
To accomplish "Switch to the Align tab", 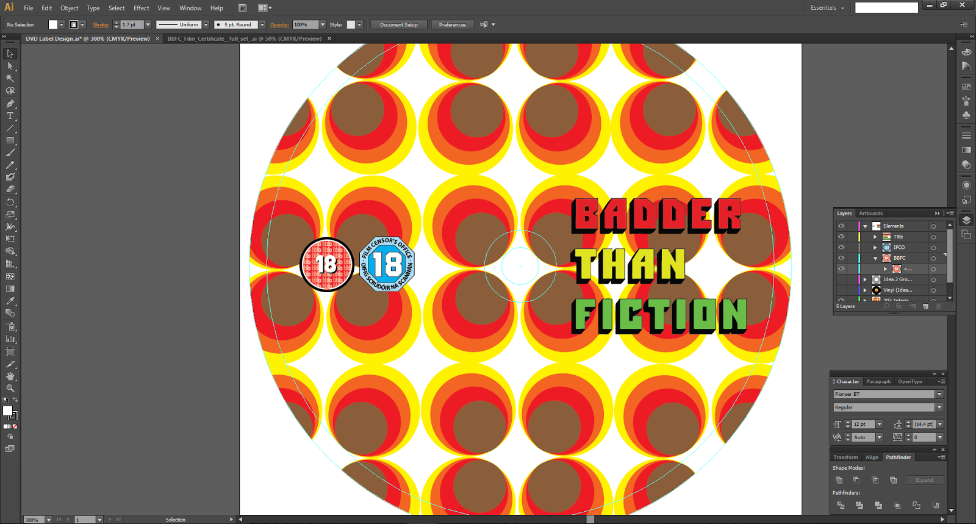I will [x=872, y=457].
